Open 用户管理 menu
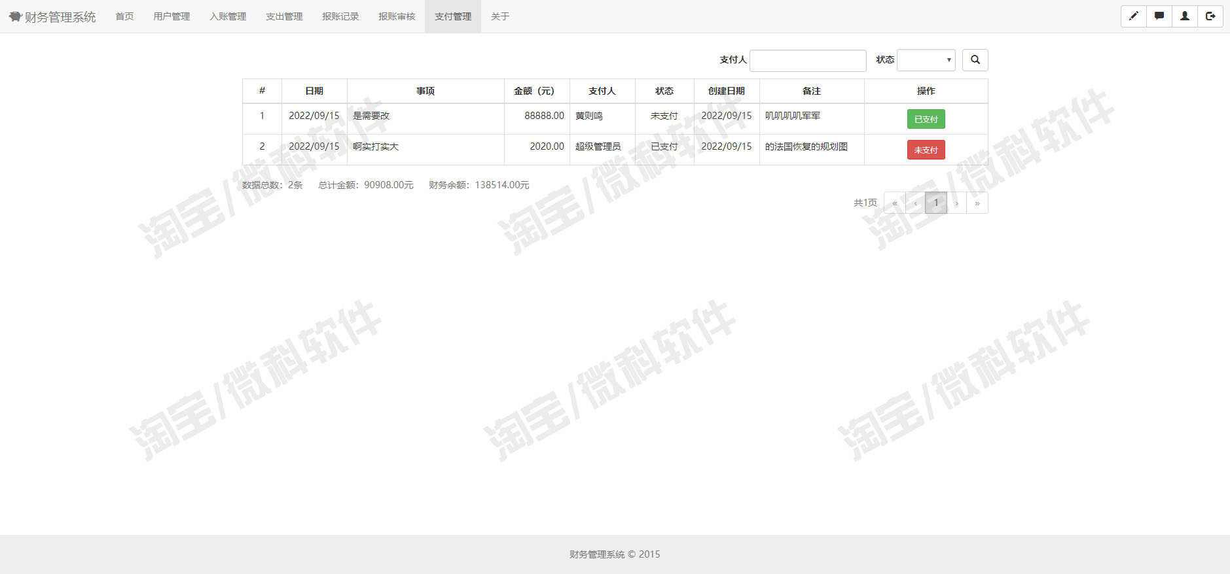1230x574 pixels. pyautogui.click(x=172, y=16)
